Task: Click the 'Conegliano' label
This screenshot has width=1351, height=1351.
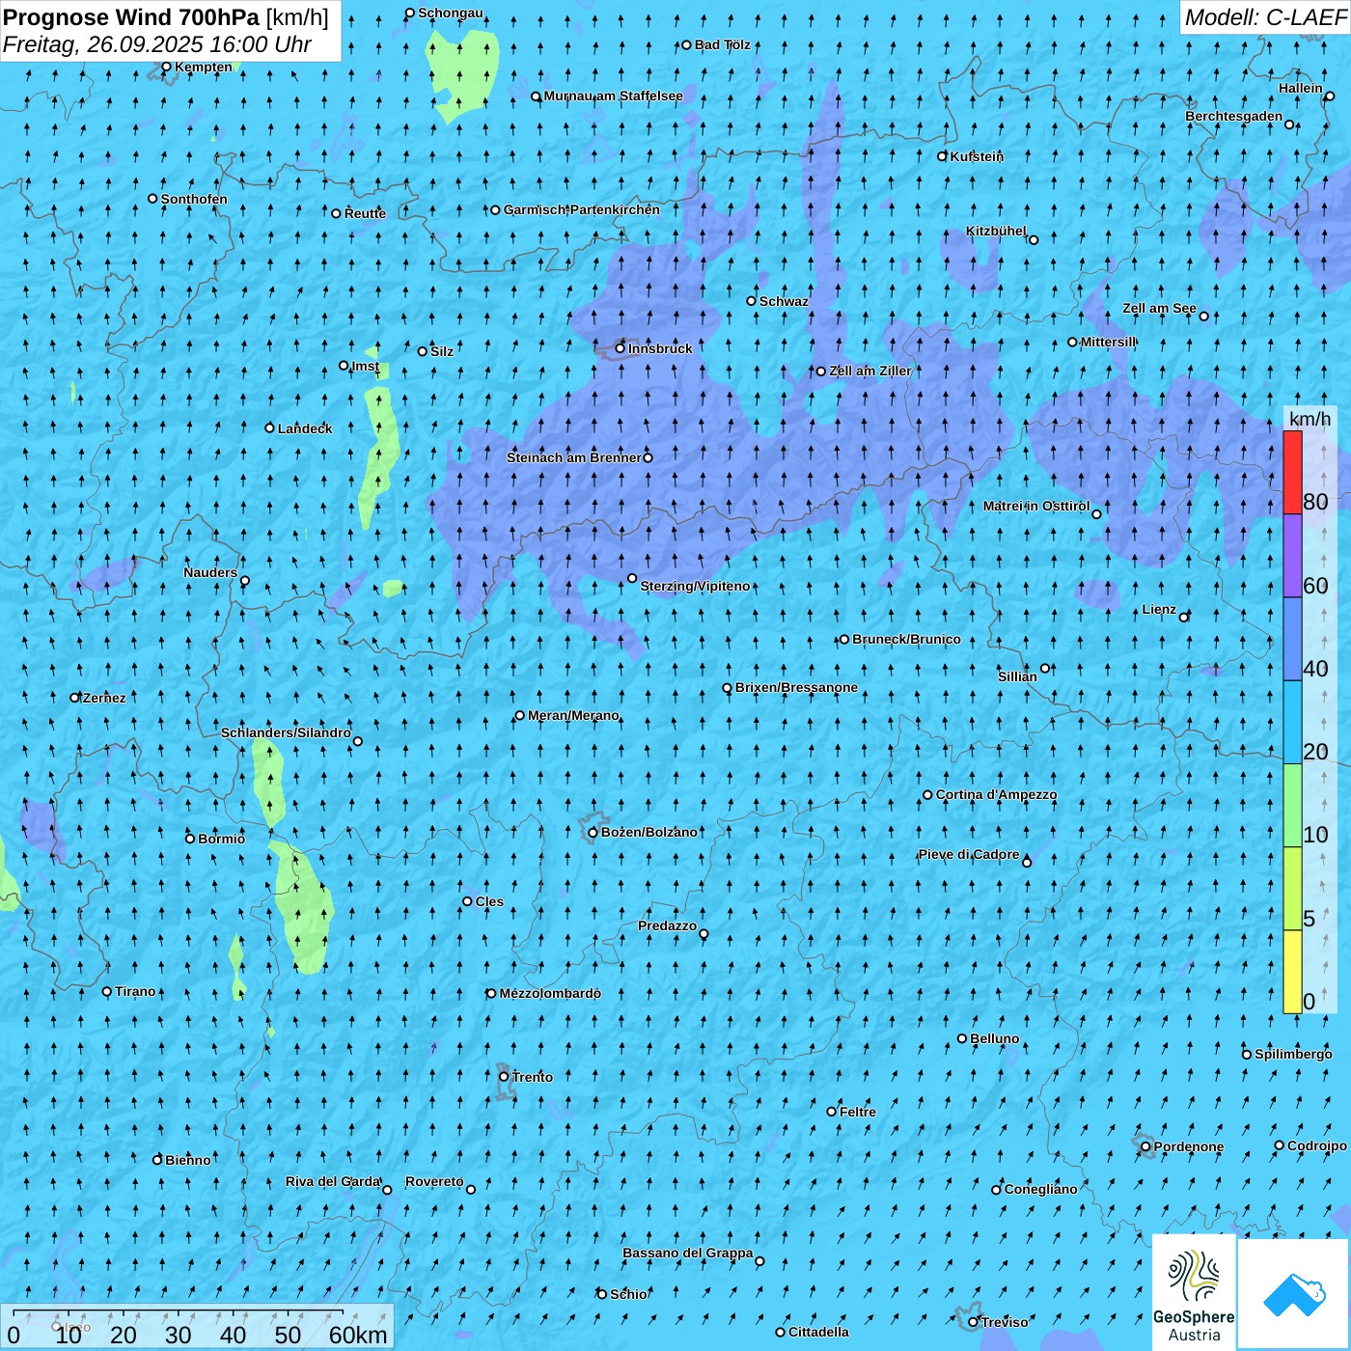Action: [1040, 1189]
